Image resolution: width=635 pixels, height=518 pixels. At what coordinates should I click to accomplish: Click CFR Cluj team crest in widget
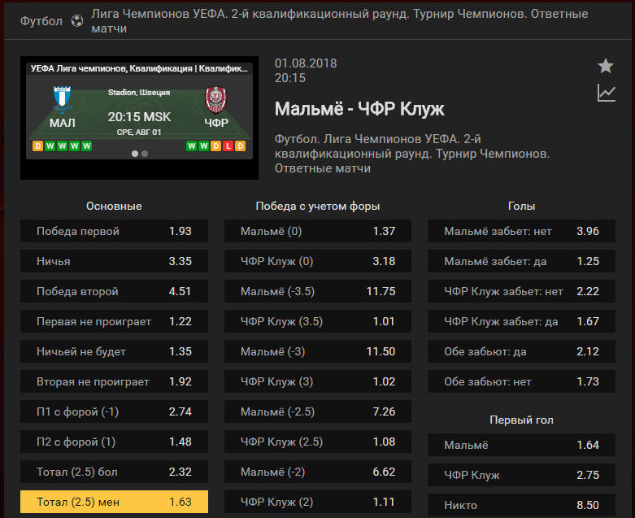tap(215, 100)
